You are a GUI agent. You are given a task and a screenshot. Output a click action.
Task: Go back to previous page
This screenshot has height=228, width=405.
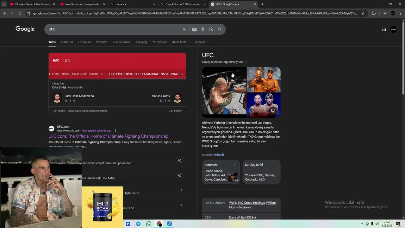[4, 13]
